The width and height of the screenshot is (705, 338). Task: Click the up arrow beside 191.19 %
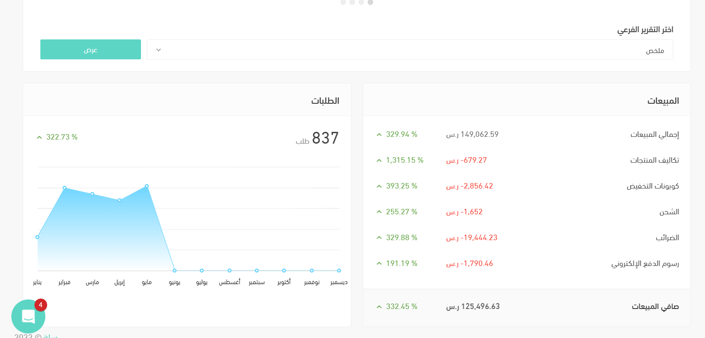tap(379, 264)
